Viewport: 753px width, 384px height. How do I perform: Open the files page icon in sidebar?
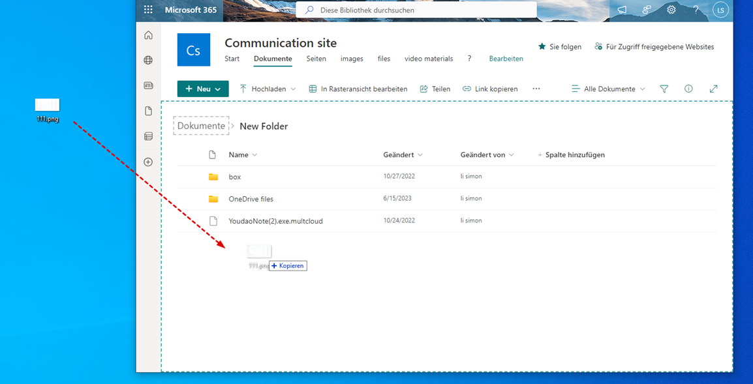coord(148,111)
